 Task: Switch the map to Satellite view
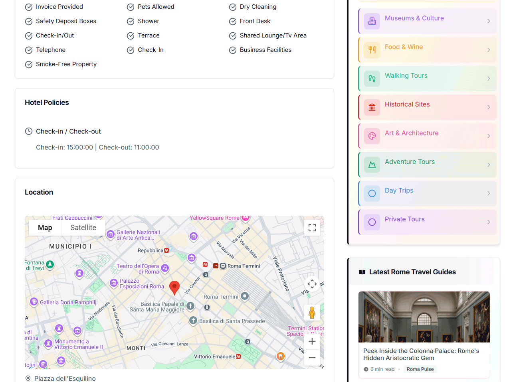[83, 228]
